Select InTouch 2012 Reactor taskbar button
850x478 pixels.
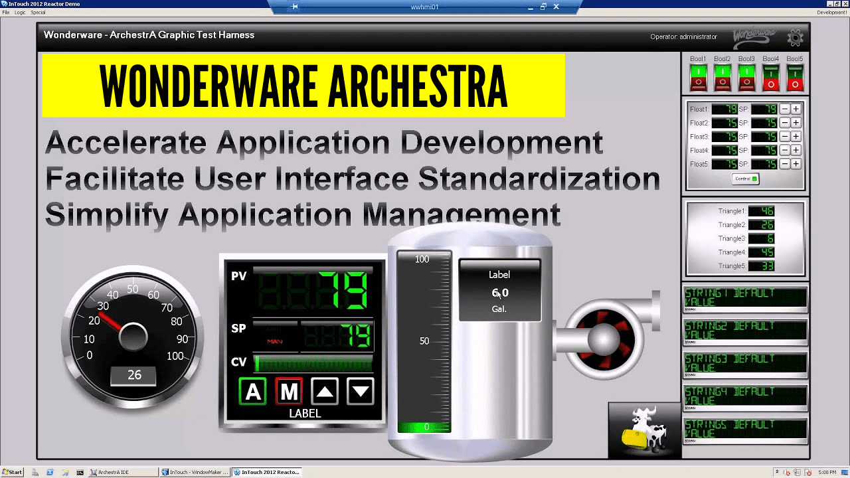click(267, 472)
